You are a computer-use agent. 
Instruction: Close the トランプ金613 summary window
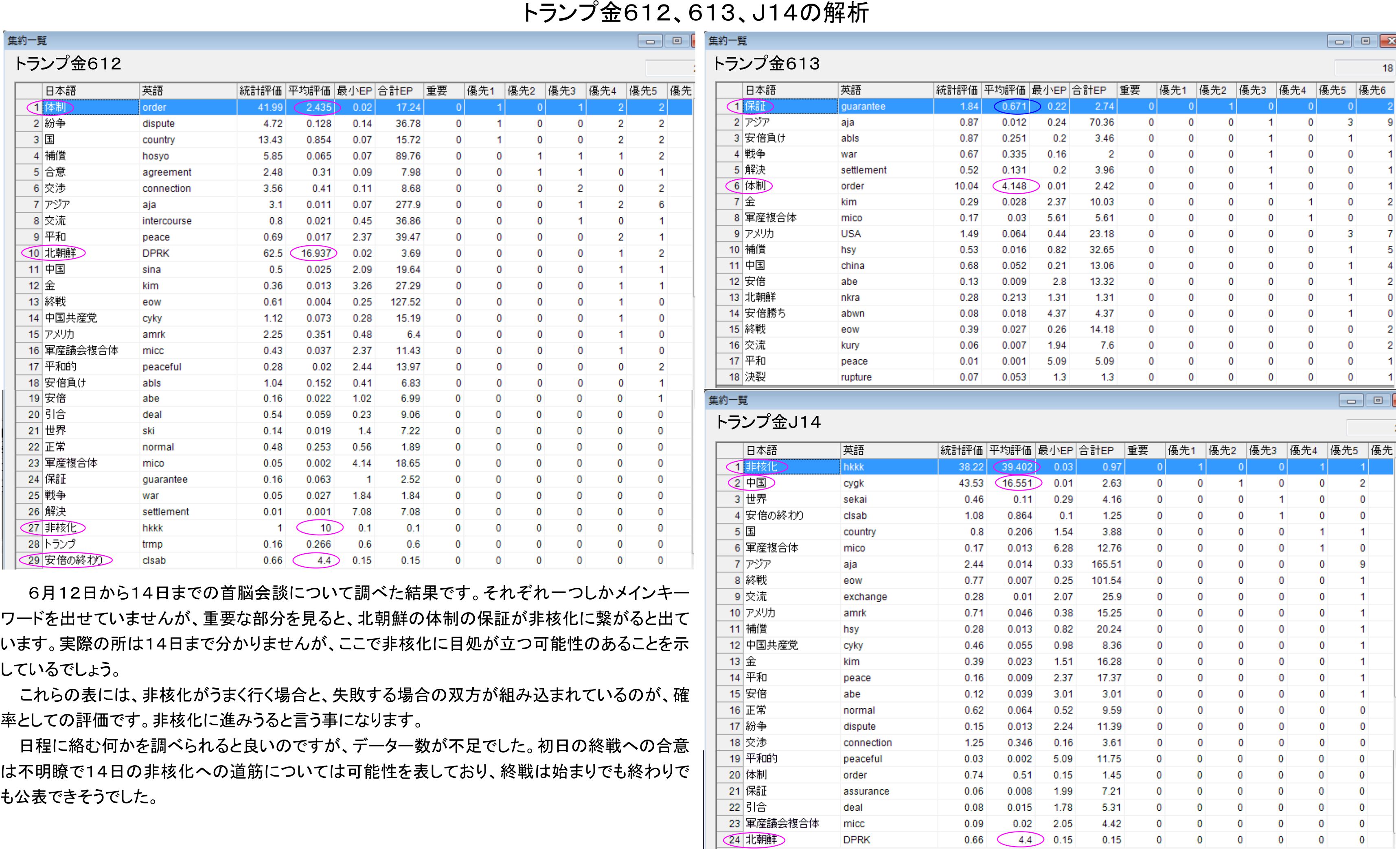pos(1389,41)
